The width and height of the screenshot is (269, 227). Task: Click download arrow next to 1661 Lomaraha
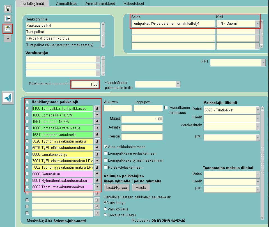tap(97, 121)
